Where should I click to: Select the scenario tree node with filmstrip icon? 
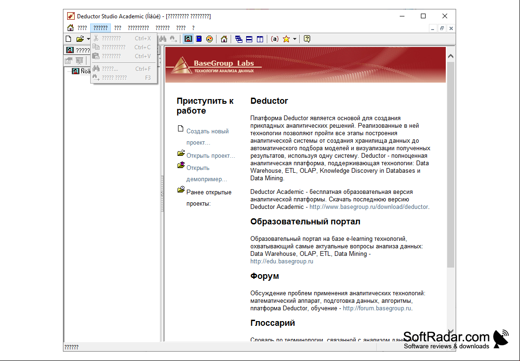click(x=81, y=71)
